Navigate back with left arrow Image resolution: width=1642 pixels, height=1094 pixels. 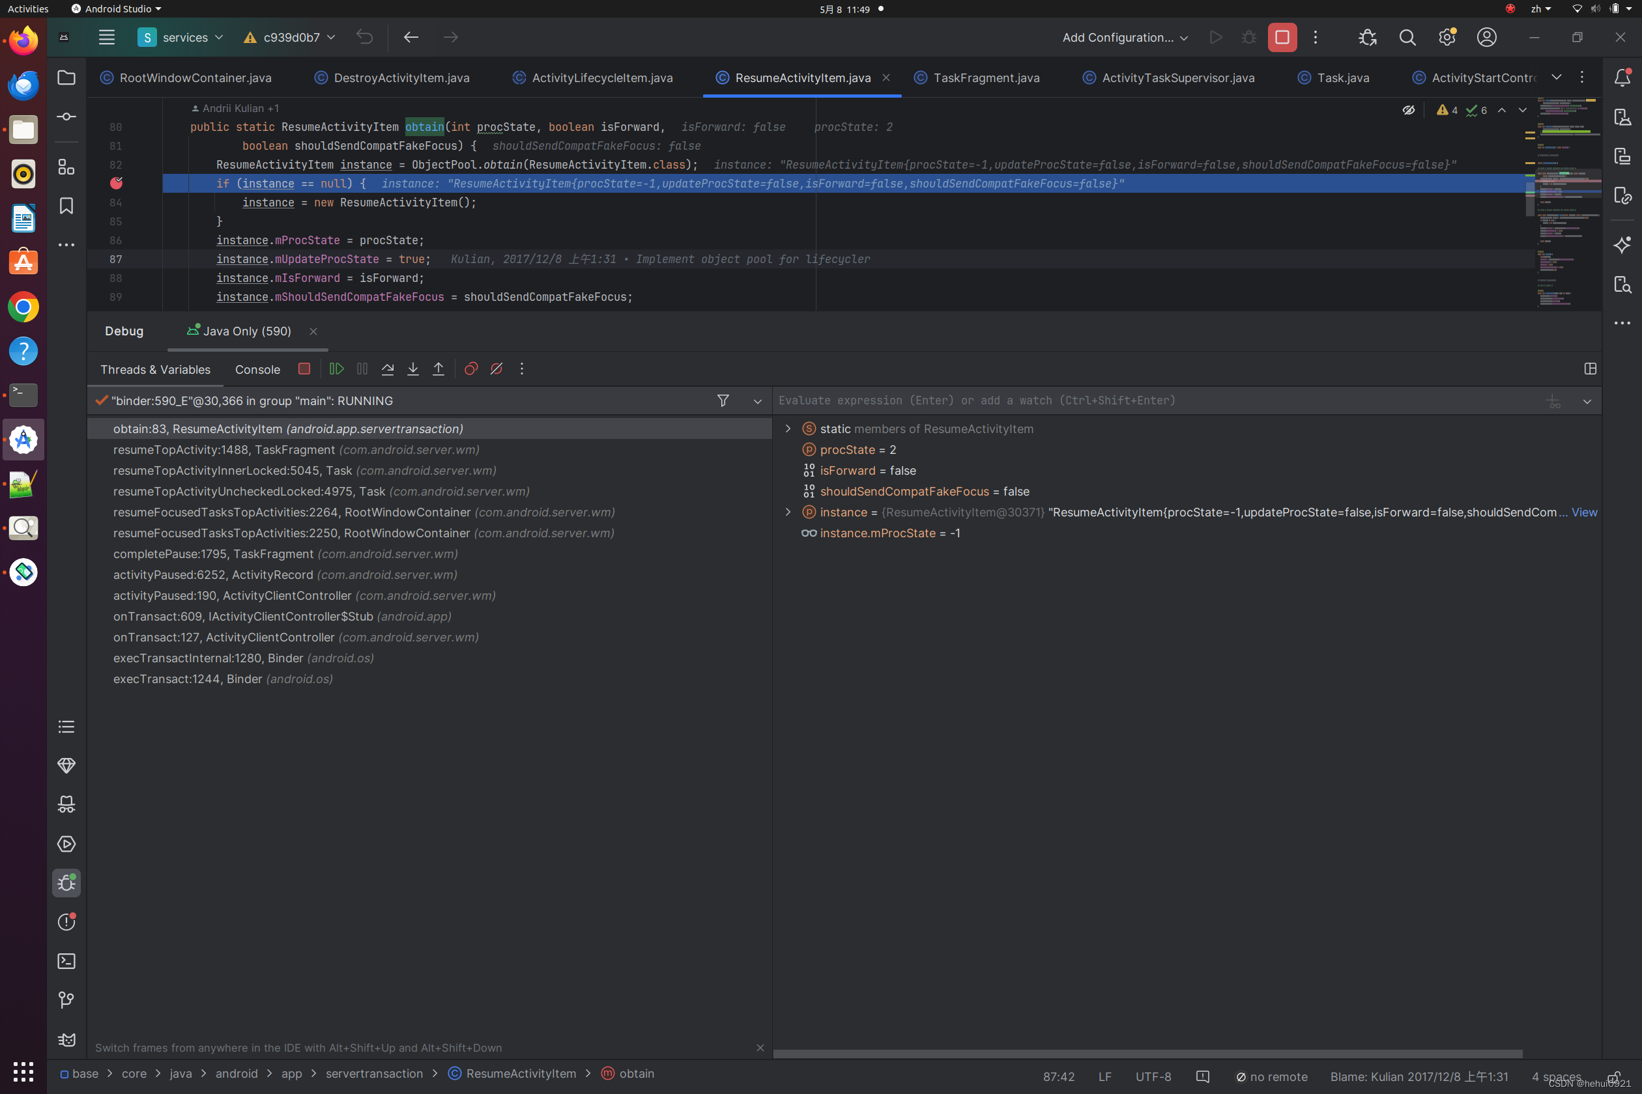tap(410, 38)
